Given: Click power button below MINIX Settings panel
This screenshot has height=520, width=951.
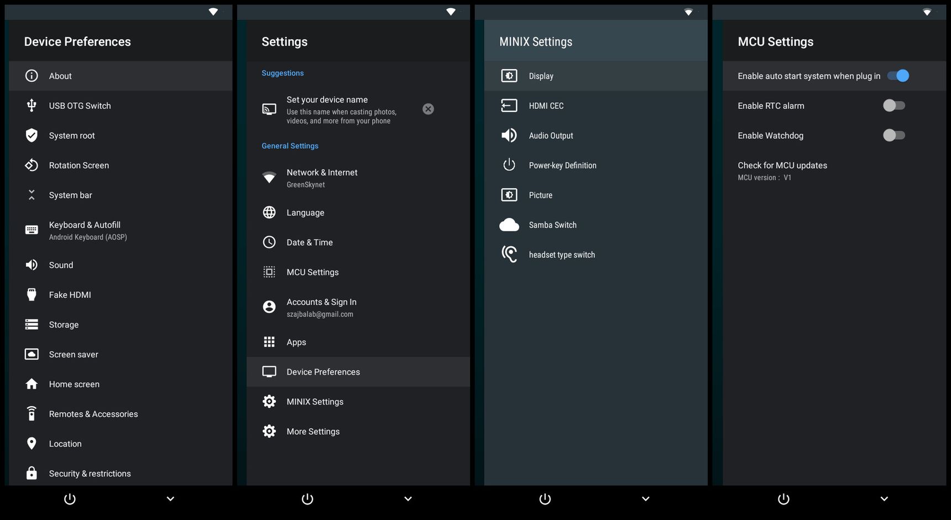Looking at the screenshot, I should 545,500.
